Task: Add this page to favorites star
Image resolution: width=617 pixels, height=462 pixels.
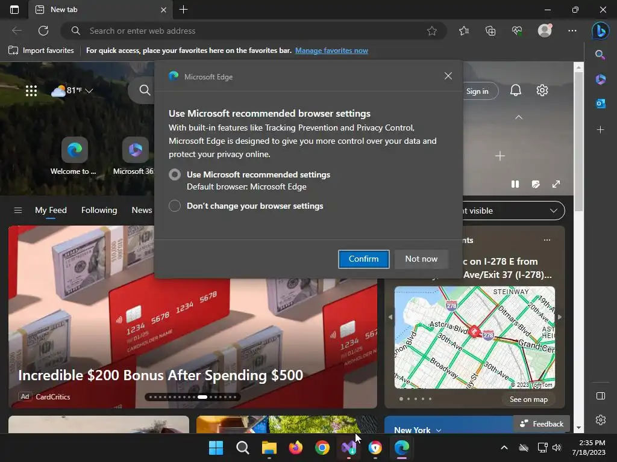Action: (x=431, y=31)
